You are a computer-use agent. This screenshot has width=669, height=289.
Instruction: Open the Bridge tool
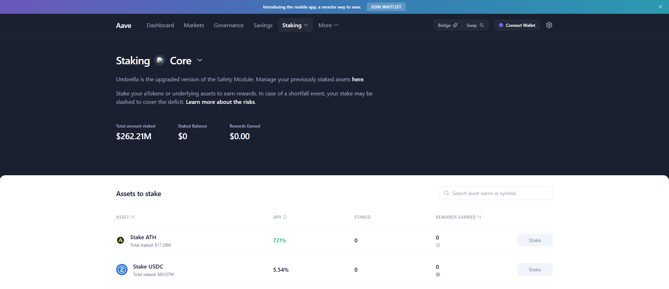[448, 25]
